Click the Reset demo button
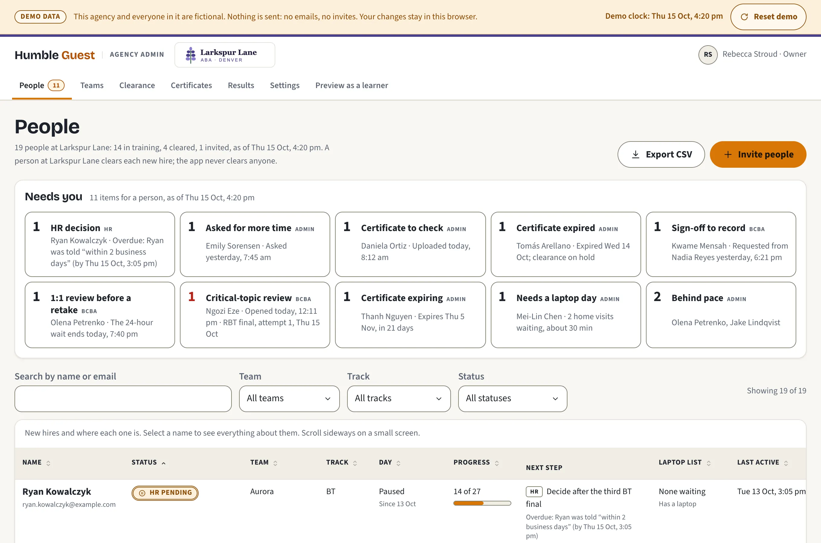 coord(768,17)
